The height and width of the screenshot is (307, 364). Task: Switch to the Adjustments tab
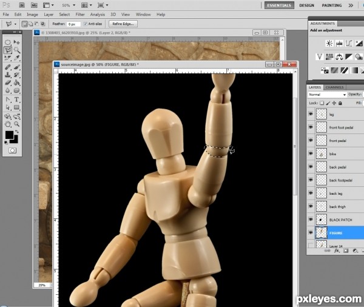click(x=323, y=24)
